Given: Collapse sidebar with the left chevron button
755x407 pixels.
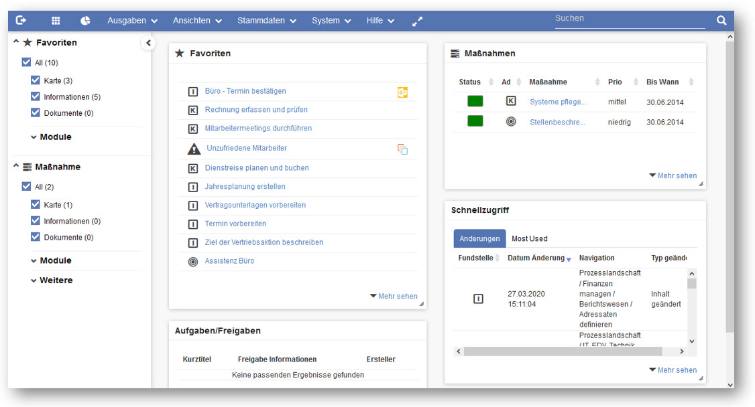Looking at the screenshot, I should (x=148, y=44).
